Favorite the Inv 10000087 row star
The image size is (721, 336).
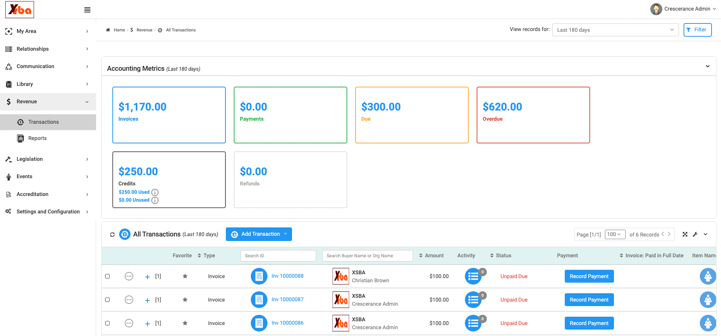(185, 300)
